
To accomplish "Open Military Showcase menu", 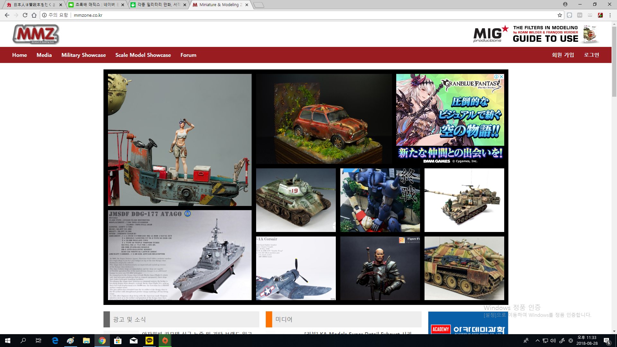I will coord(84,55).
